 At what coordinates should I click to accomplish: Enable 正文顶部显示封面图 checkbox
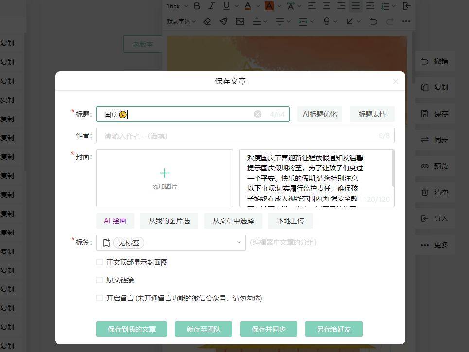[x=100, y=262]
